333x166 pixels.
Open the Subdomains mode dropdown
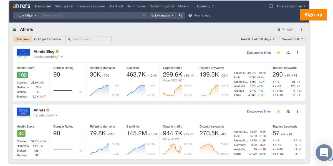[x=162, y=15]
